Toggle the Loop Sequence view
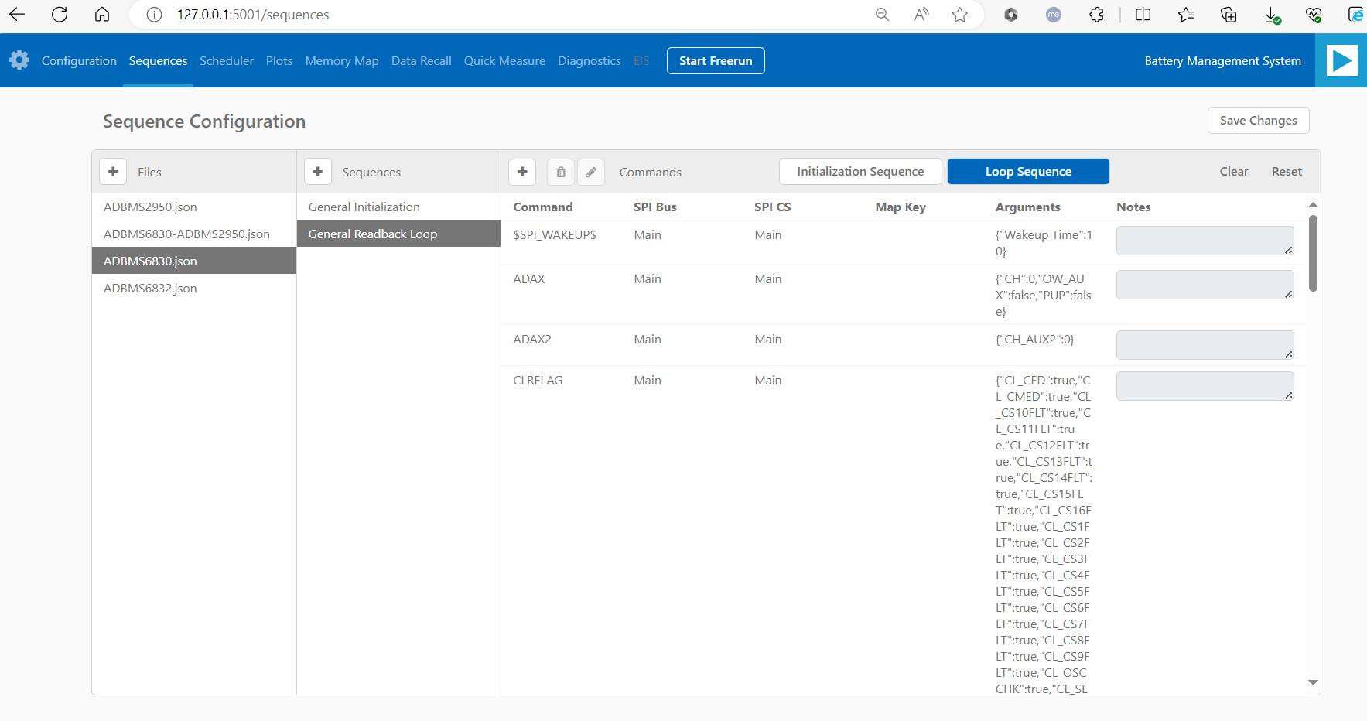This screenshot has height=721, width=1367. point(1028,171)
